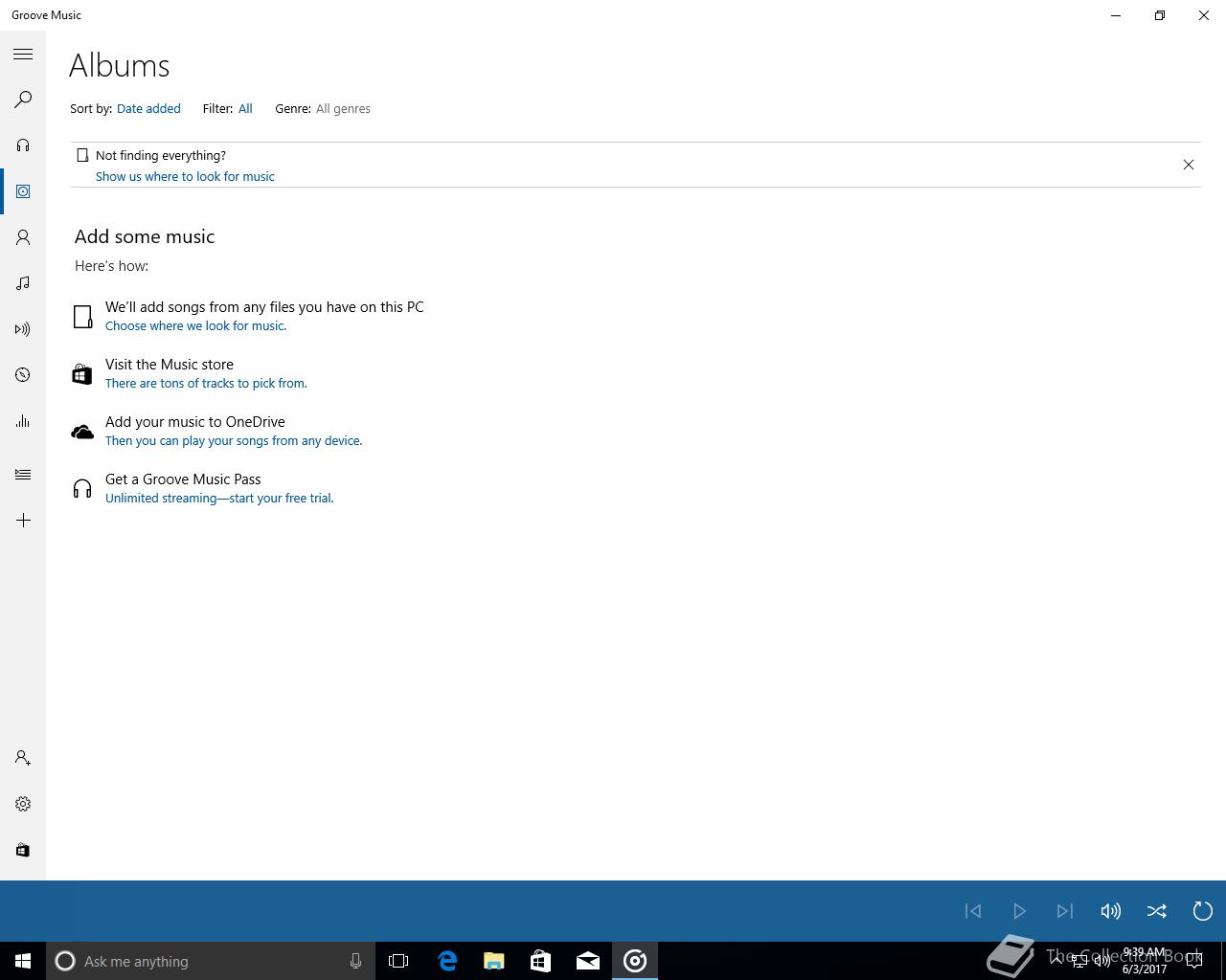
Task: Open the Filter All dropdown
Action: coord(245,108)
